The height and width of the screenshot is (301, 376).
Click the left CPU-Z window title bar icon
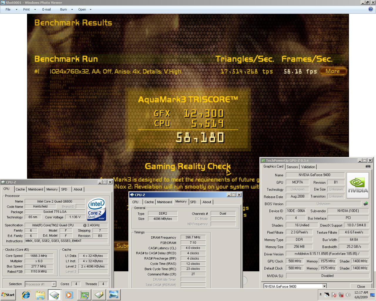pyautogui.click(x=3, y=182)
